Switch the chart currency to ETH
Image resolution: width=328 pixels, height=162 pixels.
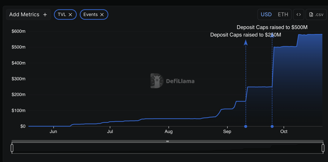(283, 14)
